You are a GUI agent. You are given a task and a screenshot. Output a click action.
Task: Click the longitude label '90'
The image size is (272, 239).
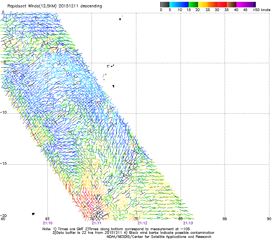click(x=269, y=219)
